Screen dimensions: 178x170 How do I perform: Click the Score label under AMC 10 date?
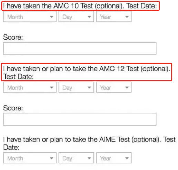click(13, 37)
